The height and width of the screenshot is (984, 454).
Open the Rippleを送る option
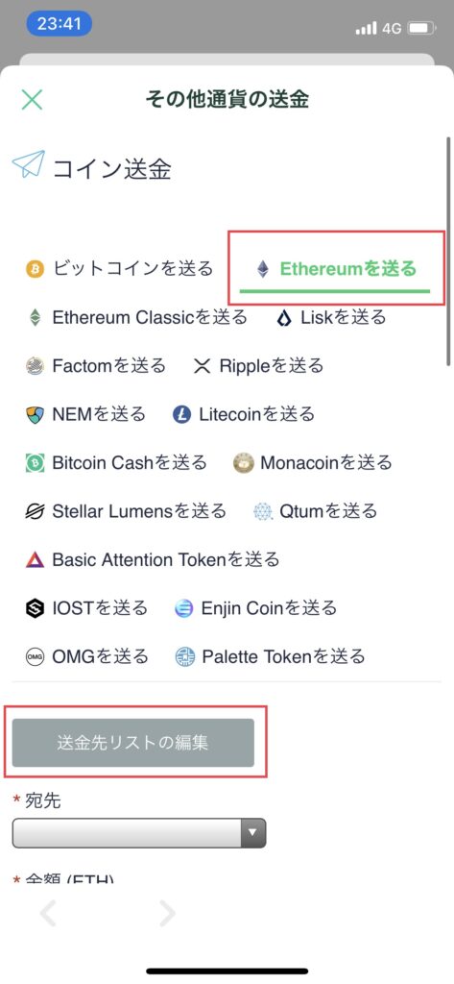258,366
